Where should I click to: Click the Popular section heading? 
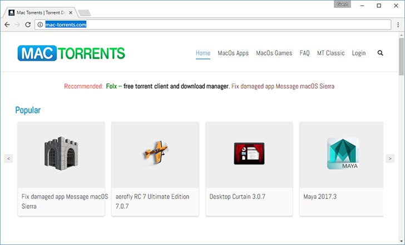click(28, 110)
